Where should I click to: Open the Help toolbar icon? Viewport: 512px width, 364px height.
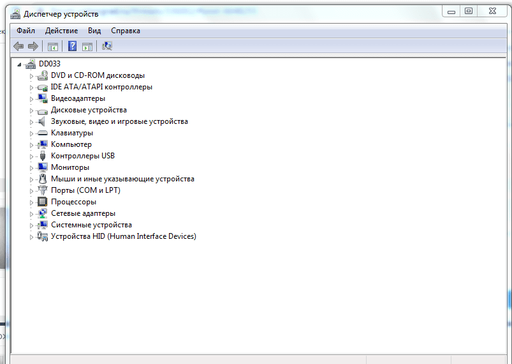point(72,46)
